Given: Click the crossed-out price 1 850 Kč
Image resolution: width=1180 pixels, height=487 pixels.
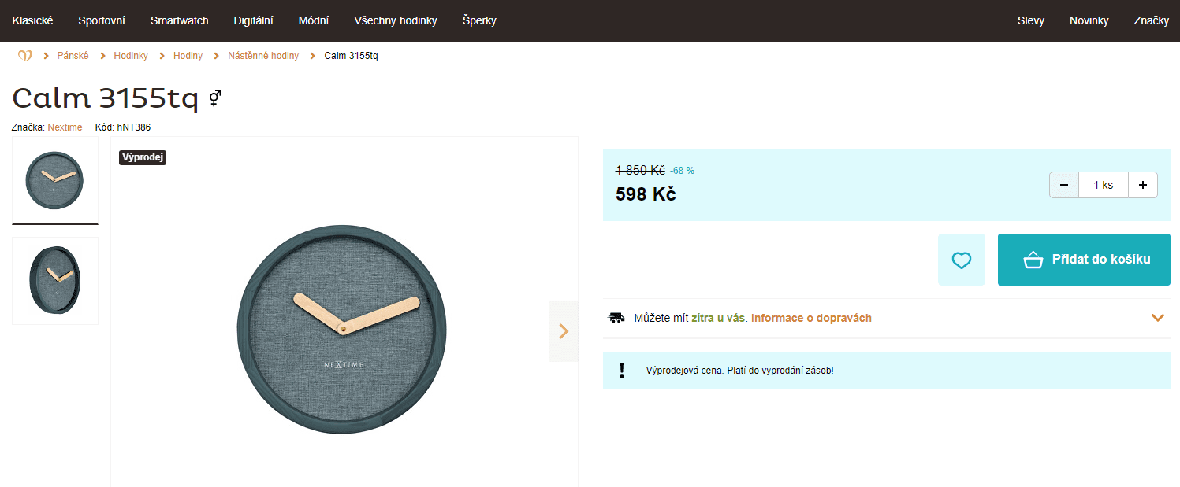Looking at the screenshot, I should click(x=640, y=170).
